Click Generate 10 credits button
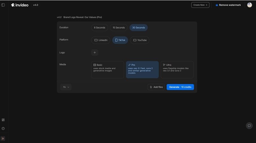The width and height of the screenshot is (256, 143). click(180, 87)
